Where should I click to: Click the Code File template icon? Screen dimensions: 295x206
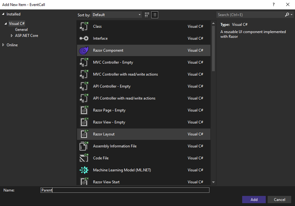84,158
